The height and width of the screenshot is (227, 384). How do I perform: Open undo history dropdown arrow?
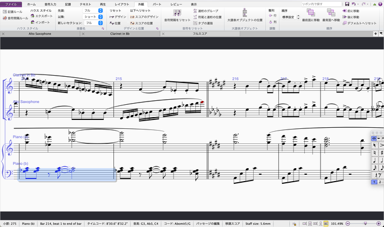point(358,4)
